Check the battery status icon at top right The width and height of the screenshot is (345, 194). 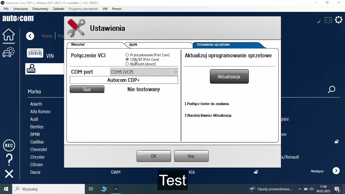328,20
